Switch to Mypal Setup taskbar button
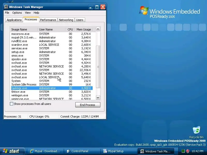 pyautogui.click(x=119, y=151)
